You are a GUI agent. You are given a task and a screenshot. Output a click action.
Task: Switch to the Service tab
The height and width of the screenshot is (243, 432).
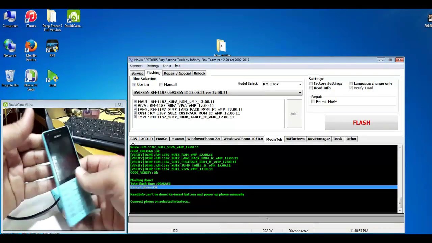coord(137,73)
